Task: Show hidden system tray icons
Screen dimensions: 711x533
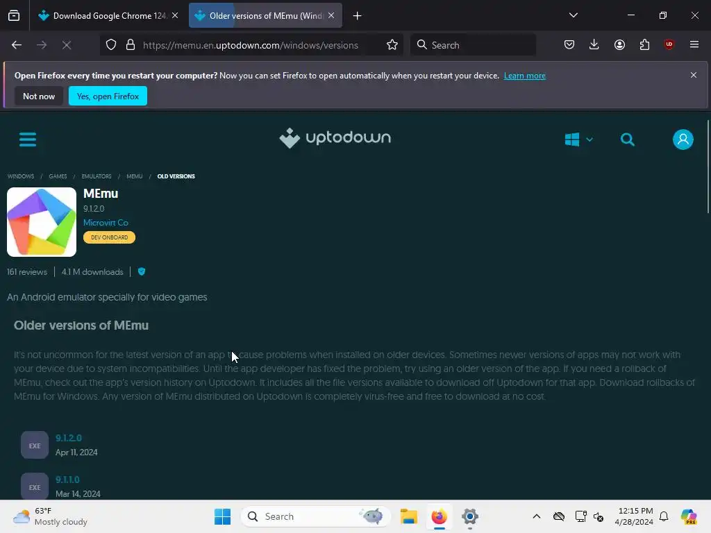Action: click(537, 516)
